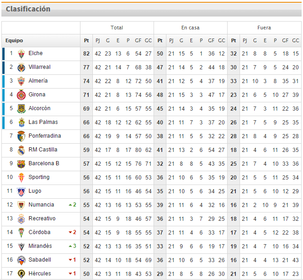Click the RM Castilla crest

tap(21, 150)
